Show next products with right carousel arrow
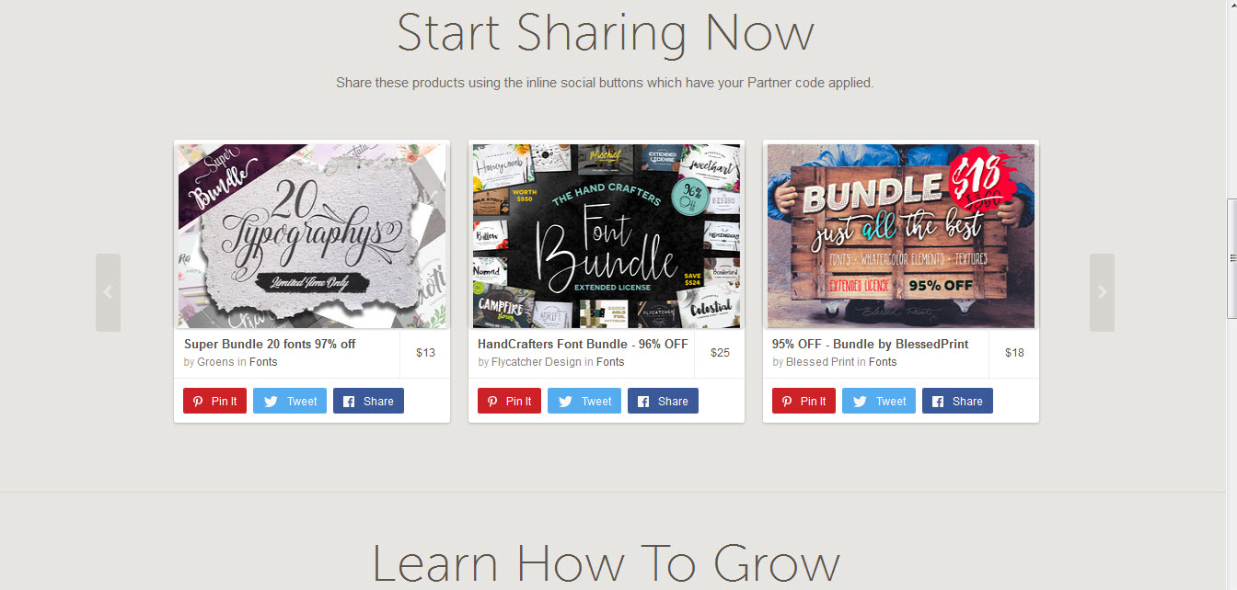 (x=1102, y=292)
